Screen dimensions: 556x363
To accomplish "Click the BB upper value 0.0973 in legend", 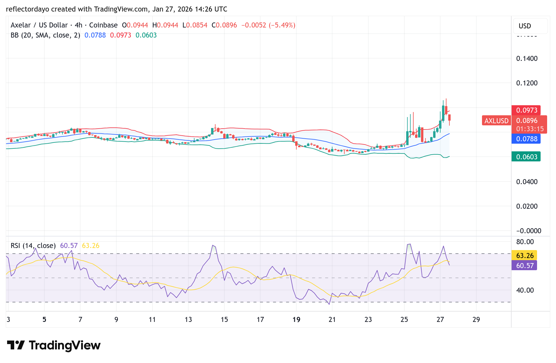I will (x=120, y=35).
